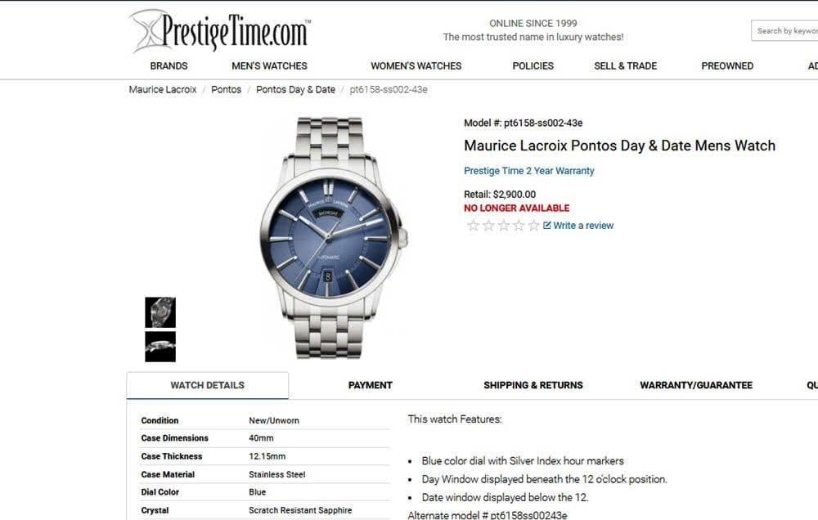This screenshot has height=520, width=818.
Task: Click the Maurice Lacroix breadcrumb link
Action: (x=163, y=90)
